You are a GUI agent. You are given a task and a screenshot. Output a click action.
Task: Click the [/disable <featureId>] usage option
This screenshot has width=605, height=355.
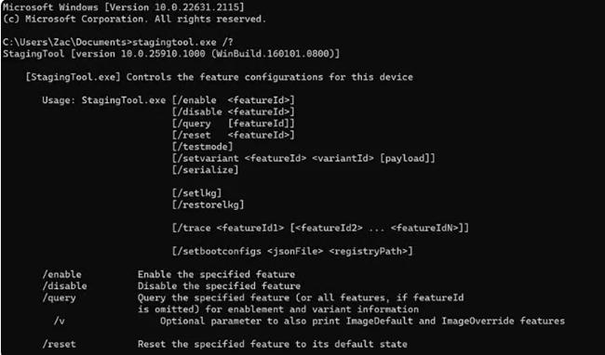coord(234,112)
